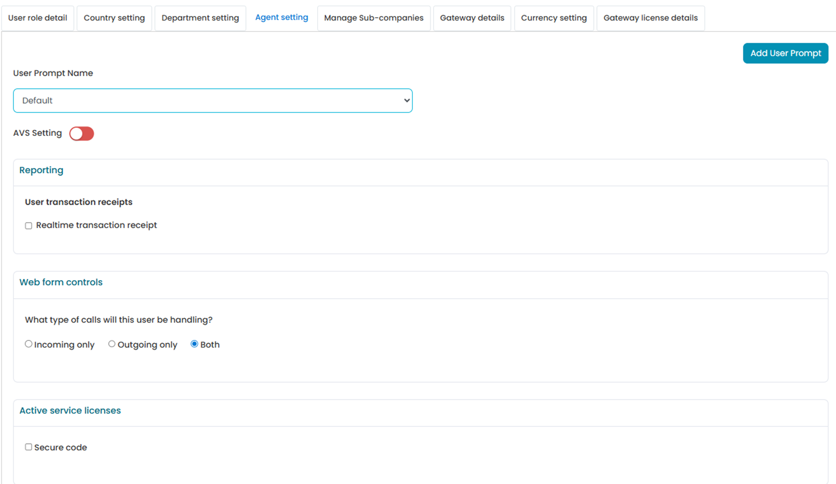Viewport: 836px width, 484px height.
Task: Click the Web form controls heading
Action: [x=61, y=282]
